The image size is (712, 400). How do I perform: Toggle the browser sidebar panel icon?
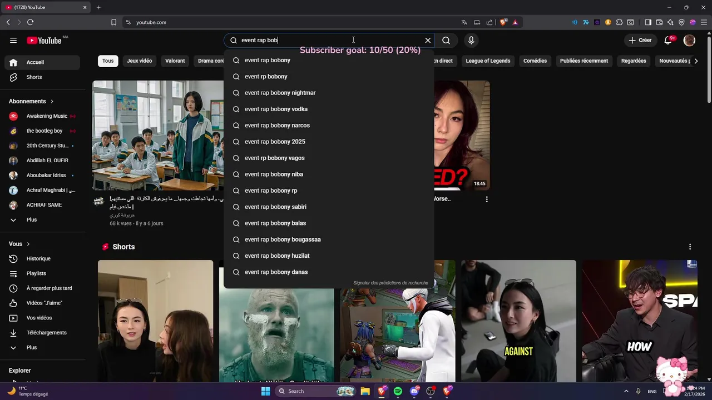pyautogui.click(x=647, y=22)
